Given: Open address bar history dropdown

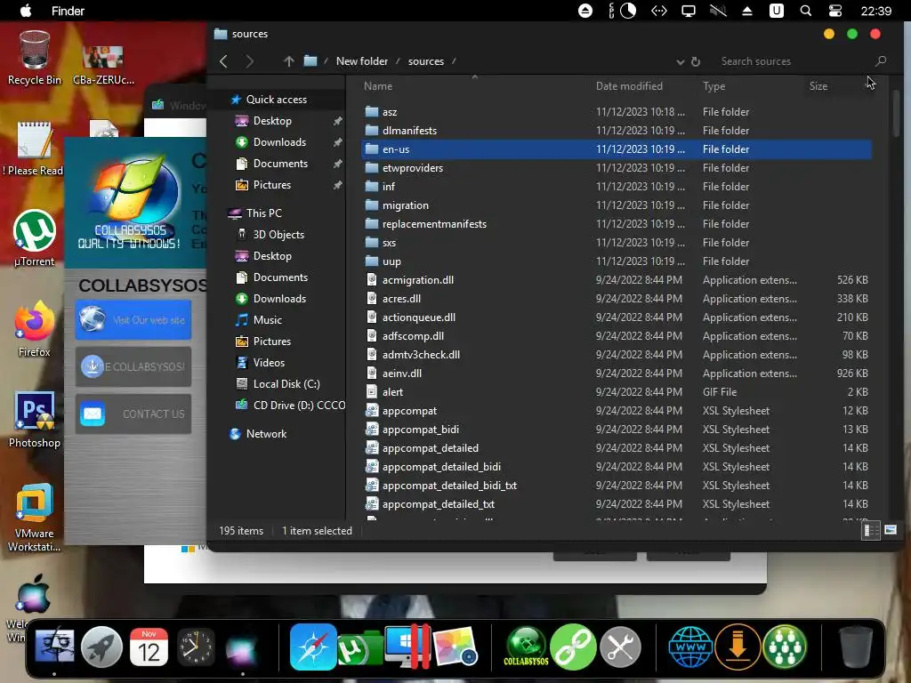Looking at the screenshot, I should coord(681,61).
